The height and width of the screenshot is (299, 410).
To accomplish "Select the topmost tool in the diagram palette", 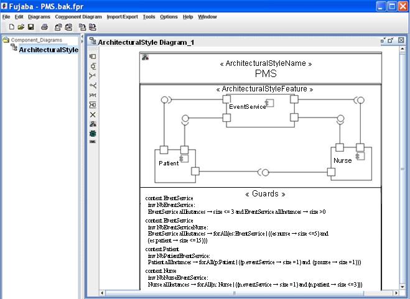I will [93, 57].
